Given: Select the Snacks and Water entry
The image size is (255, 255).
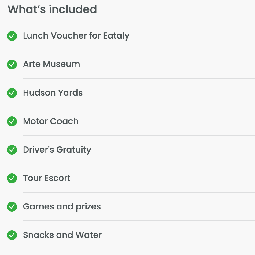Looking at the screenshot, I should pos(62,235).
